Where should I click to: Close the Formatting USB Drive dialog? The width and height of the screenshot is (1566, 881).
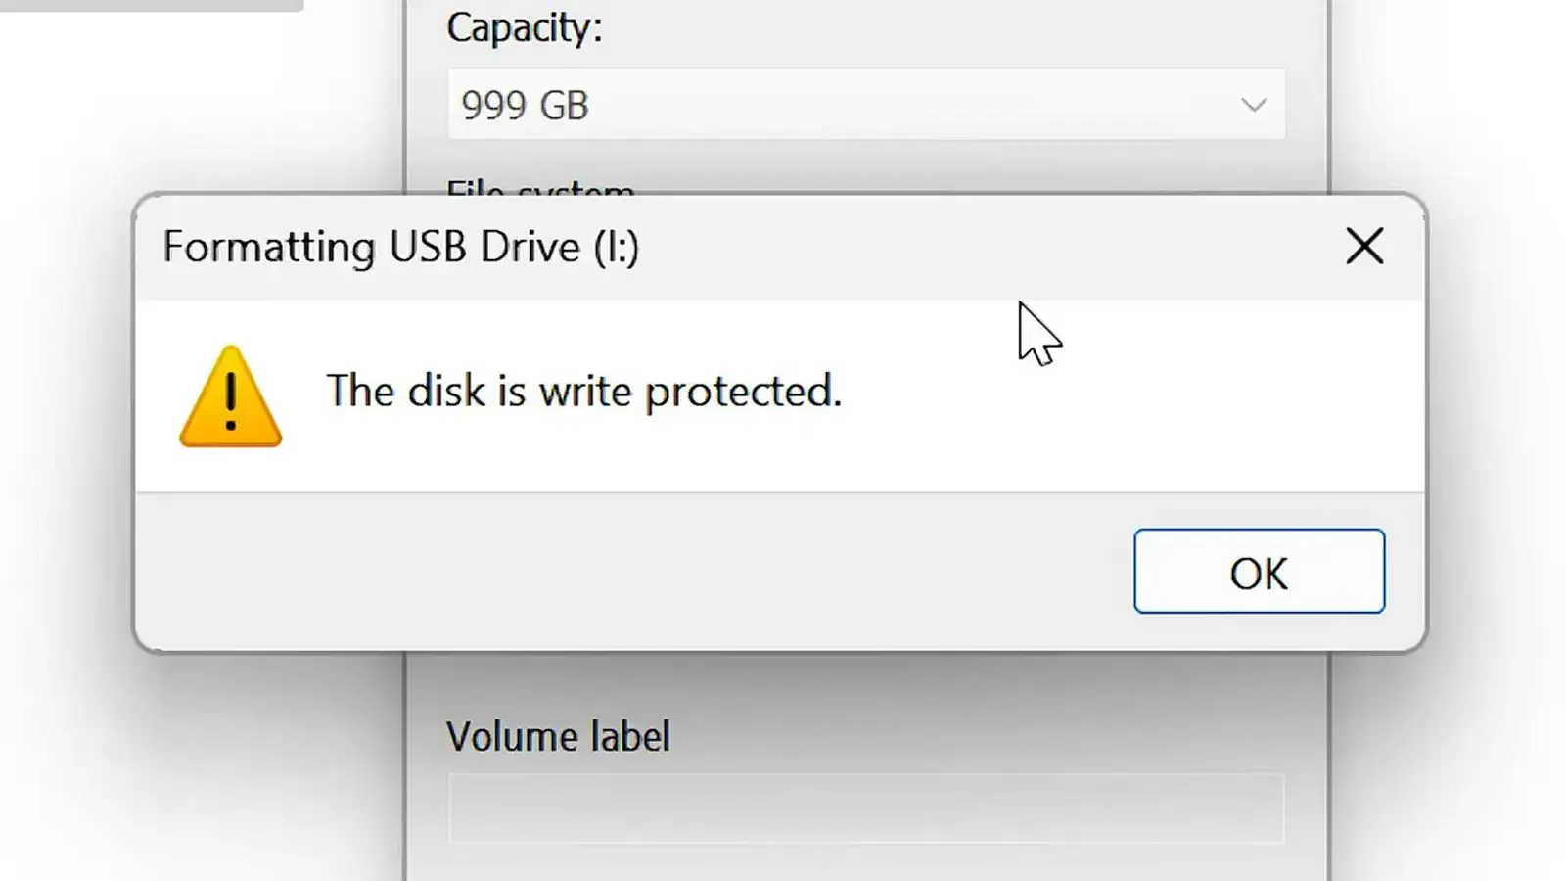pyautogui.click(x=1364, y=247)
